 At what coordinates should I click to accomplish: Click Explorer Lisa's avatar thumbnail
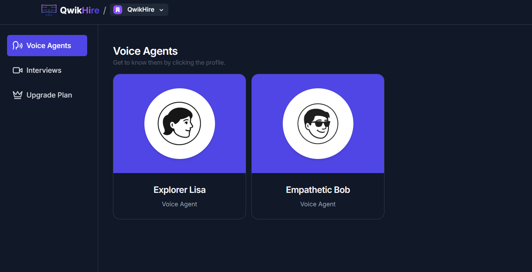(x=179, y=123)
